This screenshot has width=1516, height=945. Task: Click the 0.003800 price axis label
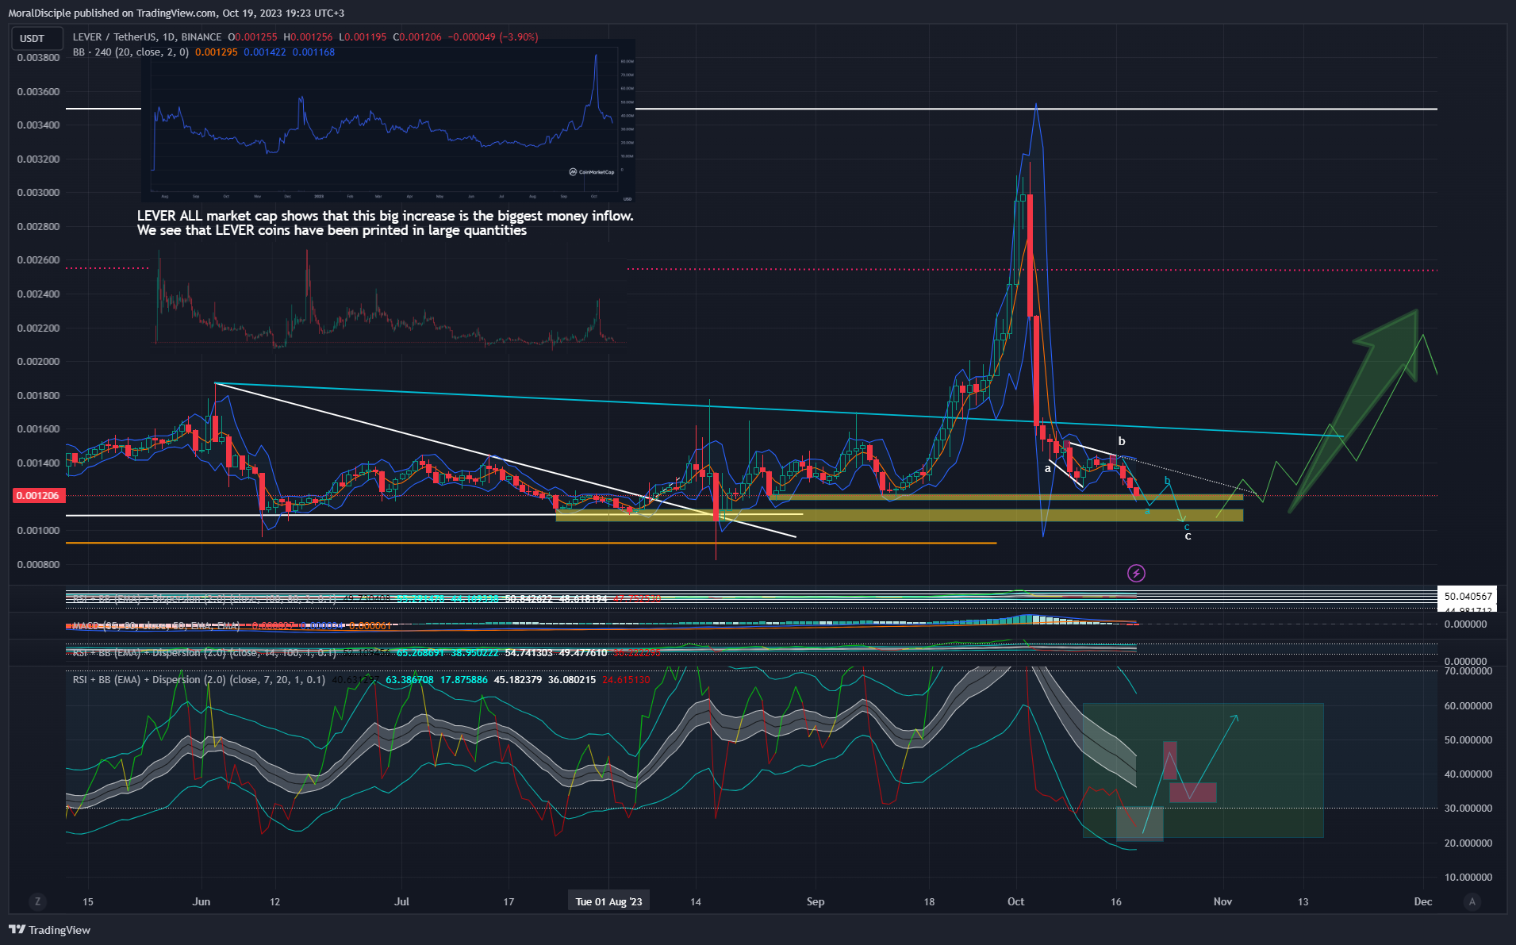click(x=38, y=58)
